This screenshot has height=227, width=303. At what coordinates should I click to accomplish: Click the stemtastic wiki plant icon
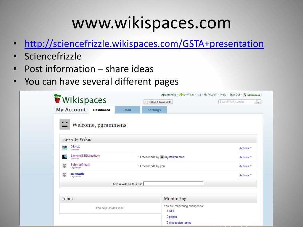pos(65,175)
